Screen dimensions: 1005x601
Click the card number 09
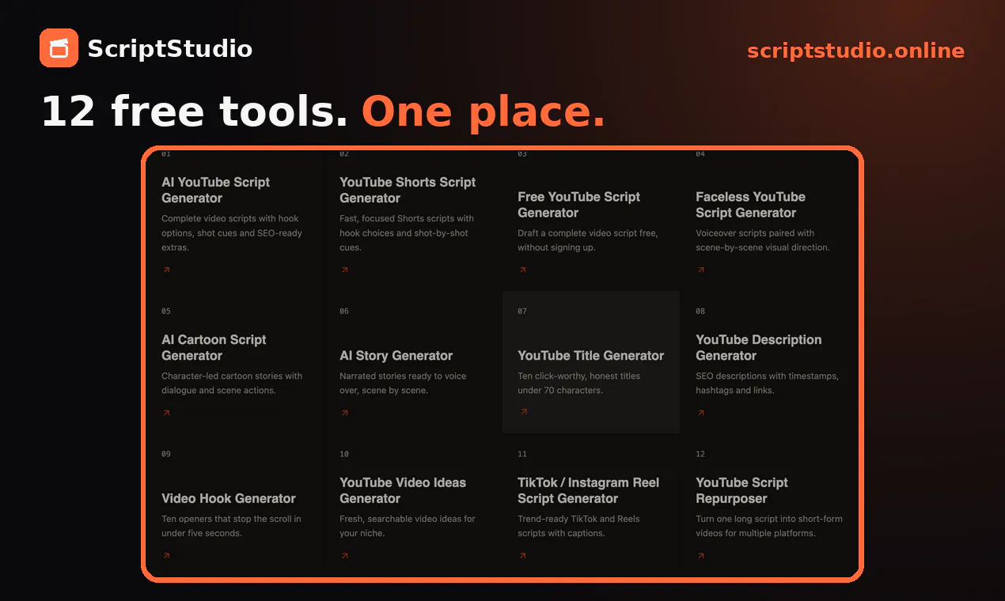coord(166,455)
